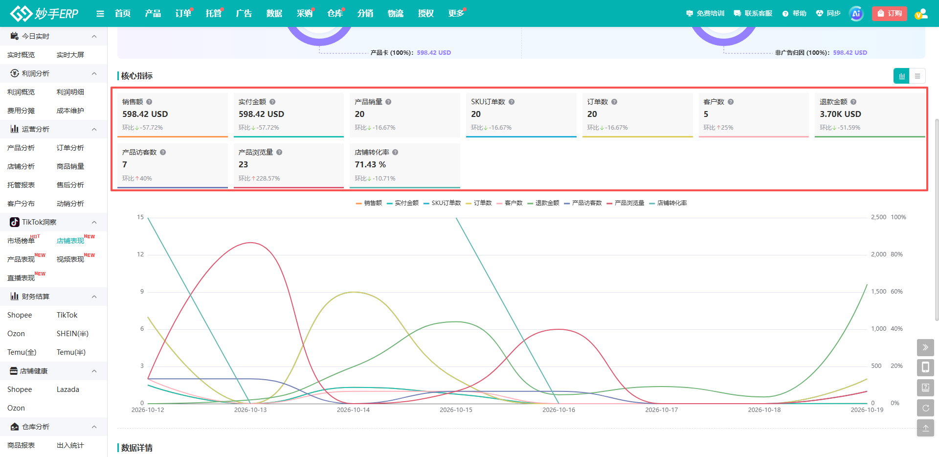939x457 pixels.
Task: Open the AI assistant icon
Action: pos(856,14)
